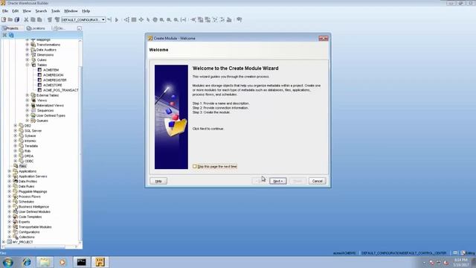476x268 pixels.
Task: Expand the Process Flows node
Action: 10,197
